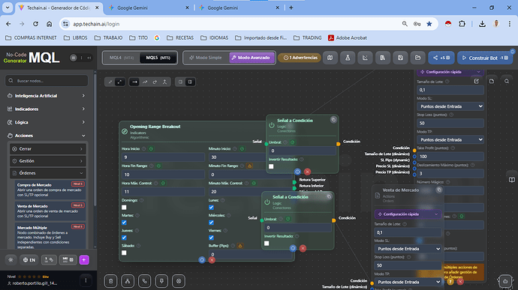
Task: Open the top-right panel Modo TP dropdown
Action: point(450,140)
